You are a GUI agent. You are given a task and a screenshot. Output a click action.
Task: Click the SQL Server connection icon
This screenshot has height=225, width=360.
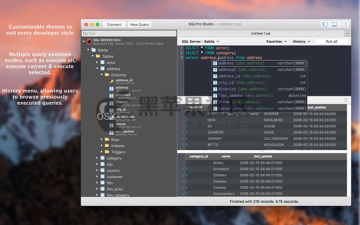pyautogui.click(x=89, y=41)
